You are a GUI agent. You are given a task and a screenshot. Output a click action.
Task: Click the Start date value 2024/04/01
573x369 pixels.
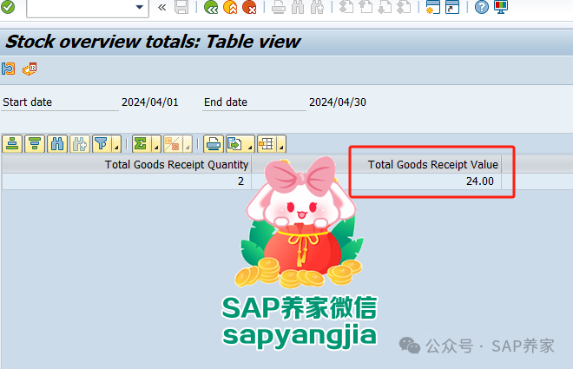[x=150, y=102]
